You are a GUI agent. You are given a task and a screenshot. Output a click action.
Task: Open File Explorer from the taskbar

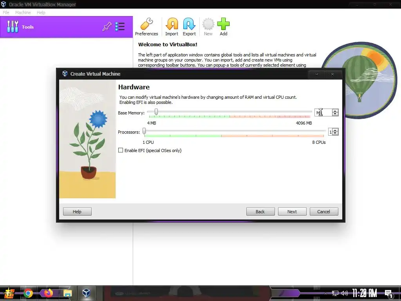click(67, 293)
